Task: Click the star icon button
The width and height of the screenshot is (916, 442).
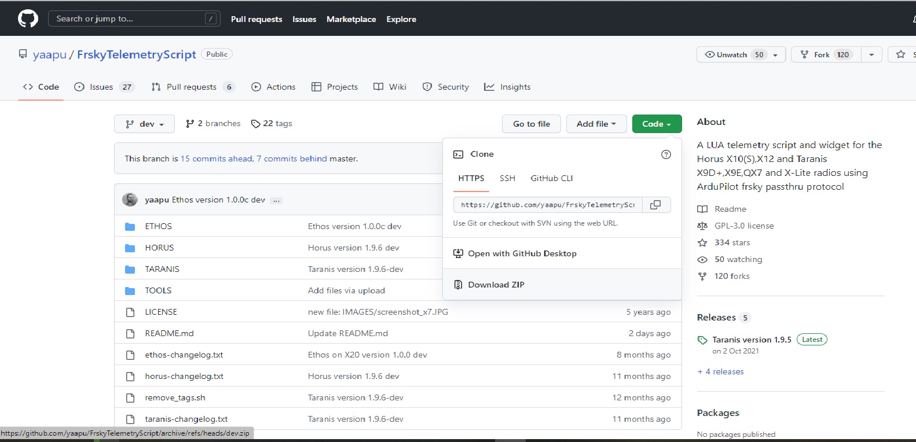Action: 901,54
